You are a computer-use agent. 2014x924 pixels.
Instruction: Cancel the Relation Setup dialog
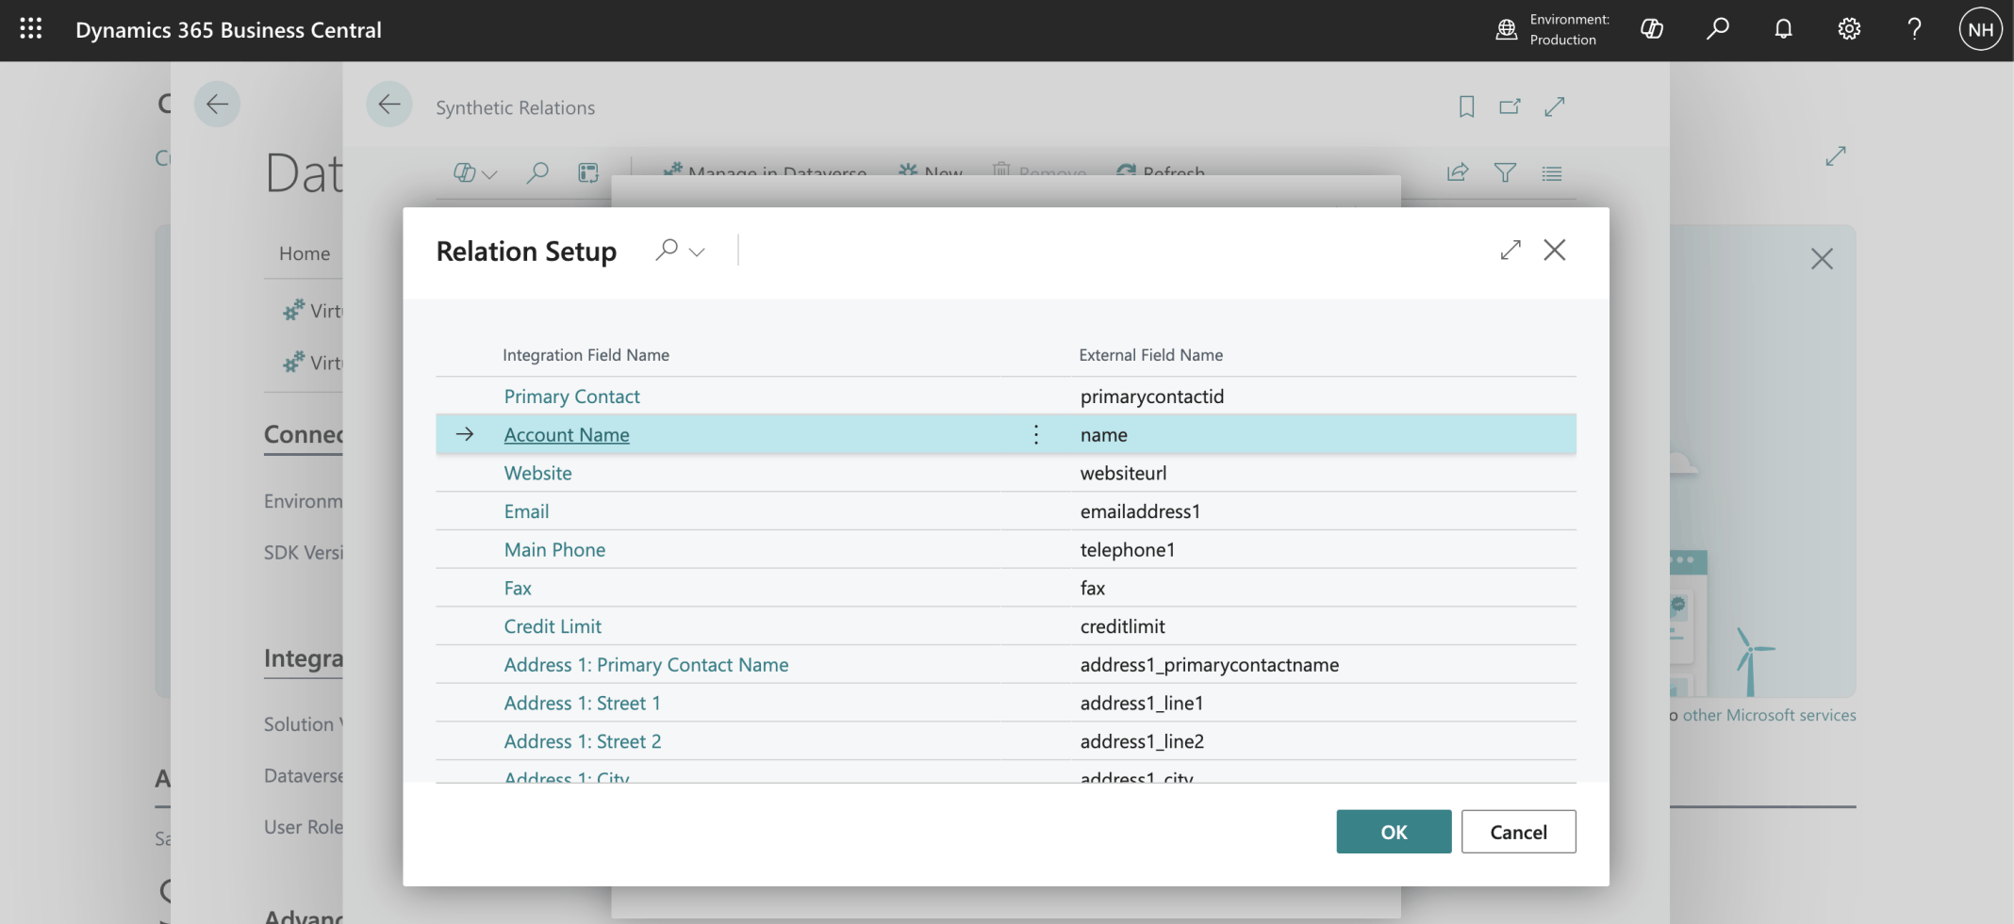pos(1518,832)
